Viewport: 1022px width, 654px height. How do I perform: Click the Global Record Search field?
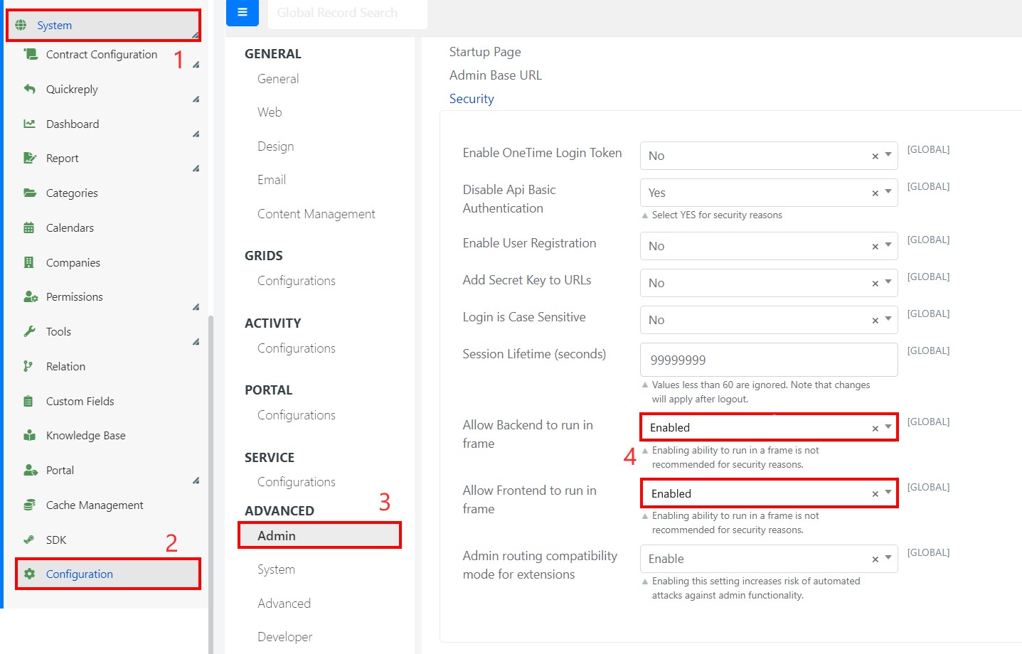pyautogui.click(x=348, y=13)
